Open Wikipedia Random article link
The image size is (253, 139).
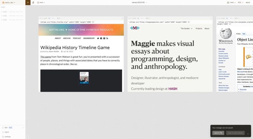pyautogui.click(x=223, y=56)
